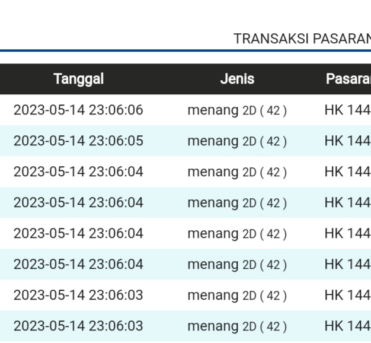Select the 2023-05-14 23:06:06 date cell

tap(78, 110)
